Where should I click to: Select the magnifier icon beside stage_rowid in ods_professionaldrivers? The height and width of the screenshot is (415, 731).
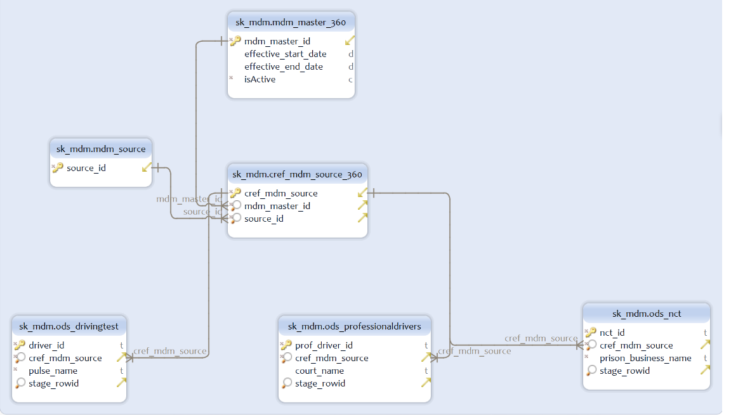[x=286, y=383]
